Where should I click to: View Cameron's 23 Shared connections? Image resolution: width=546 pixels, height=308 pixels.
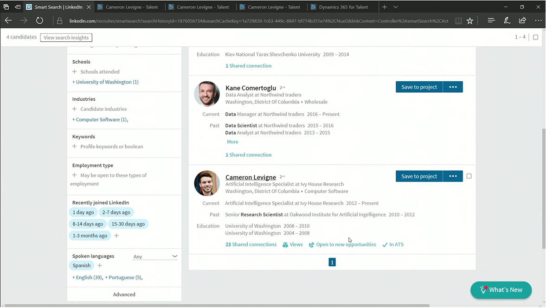click(x=251, y=244)
